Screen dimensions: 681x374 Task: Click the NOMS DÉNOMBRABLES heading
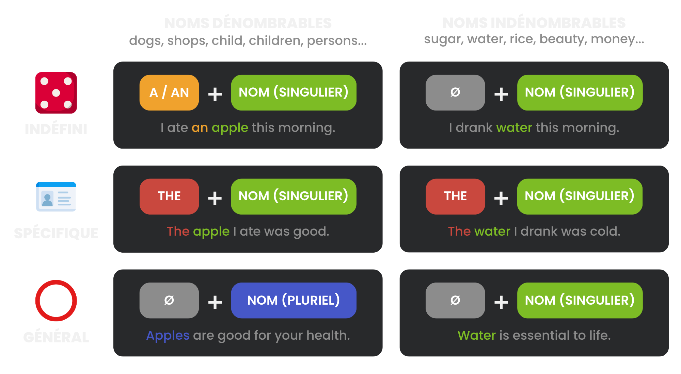click(x=248, y=23)
